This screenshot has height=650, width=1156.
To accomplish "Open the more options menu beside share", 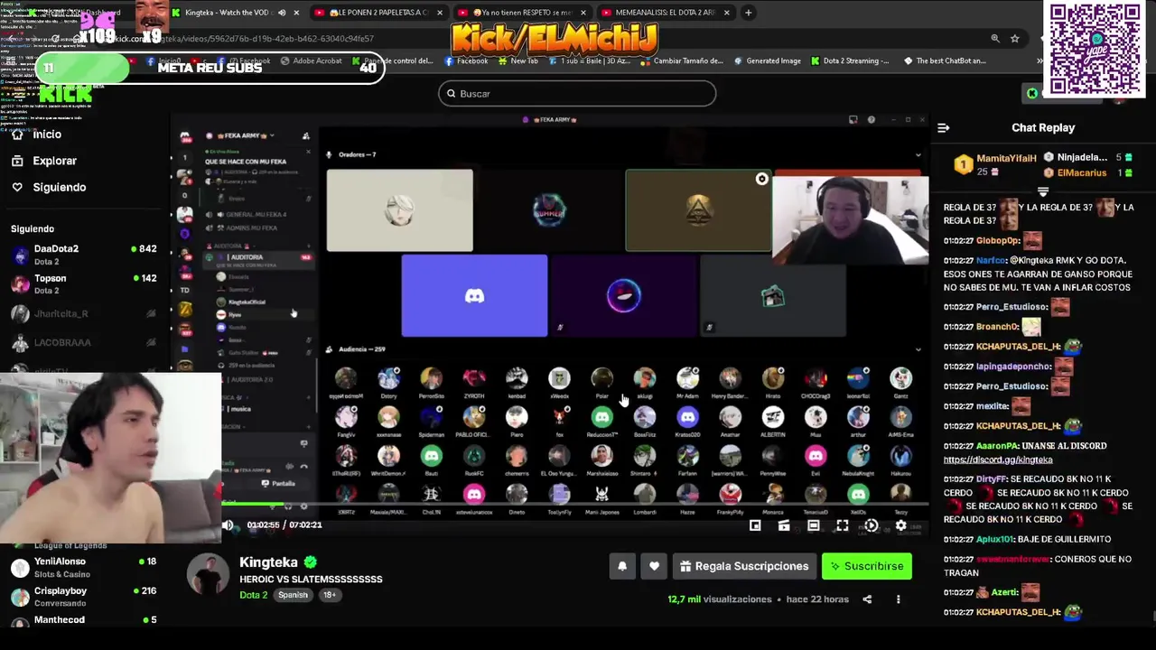I will [x=898, y=599].
